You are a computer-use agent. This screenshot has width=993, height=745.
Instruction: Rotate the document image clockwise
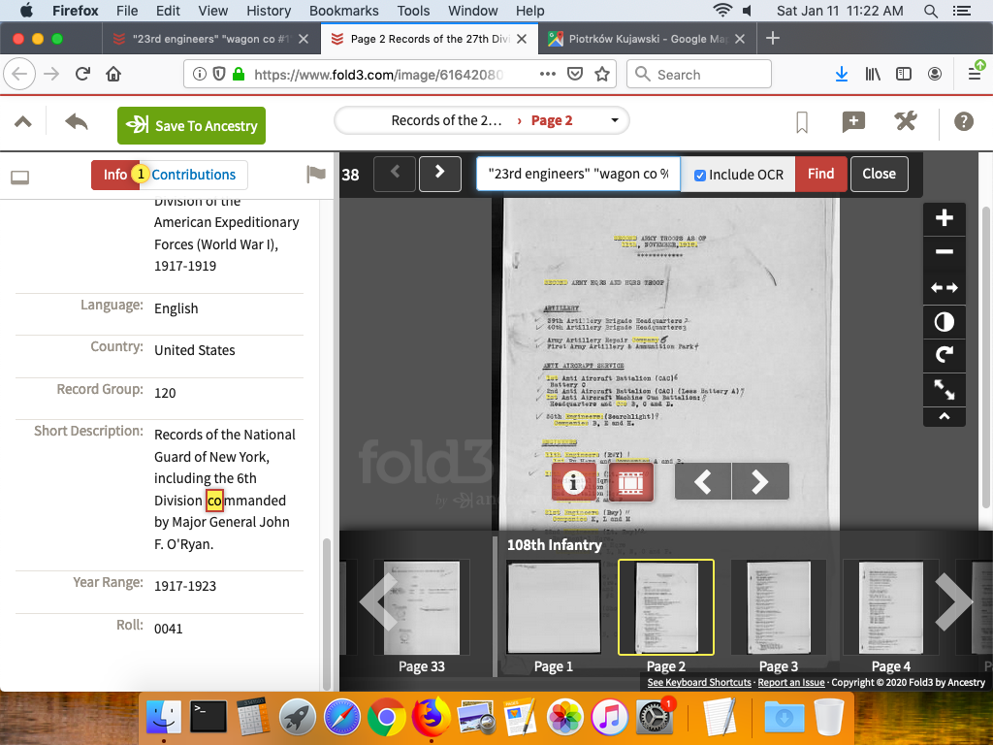pos(944,355)
